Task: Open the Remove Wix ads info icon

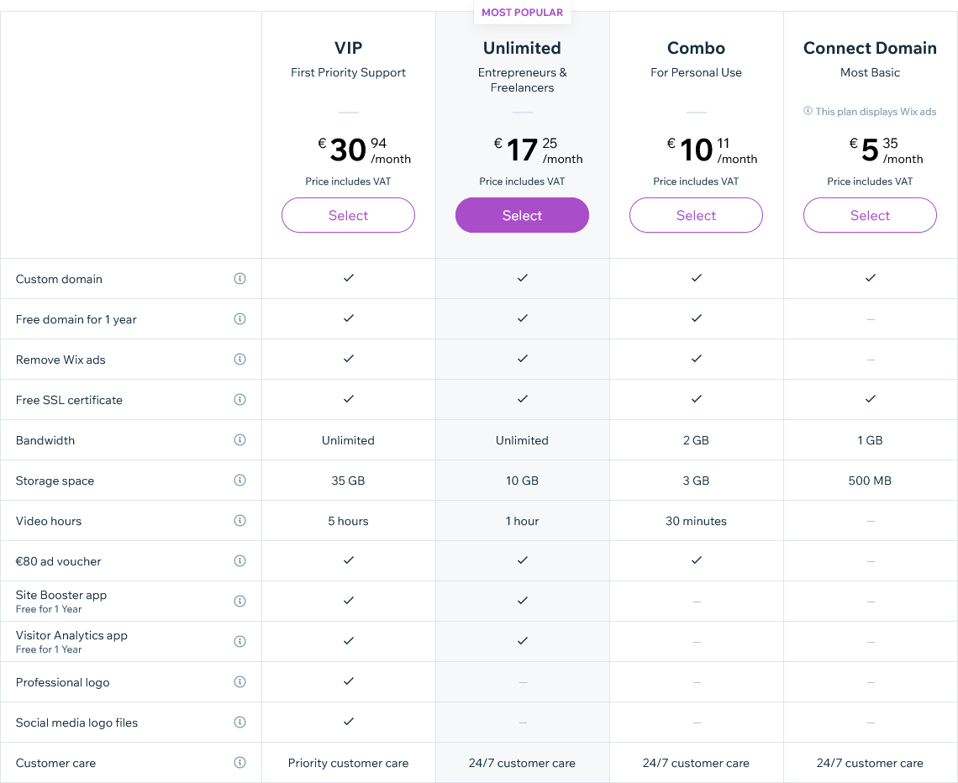Action: coord(239,359)
